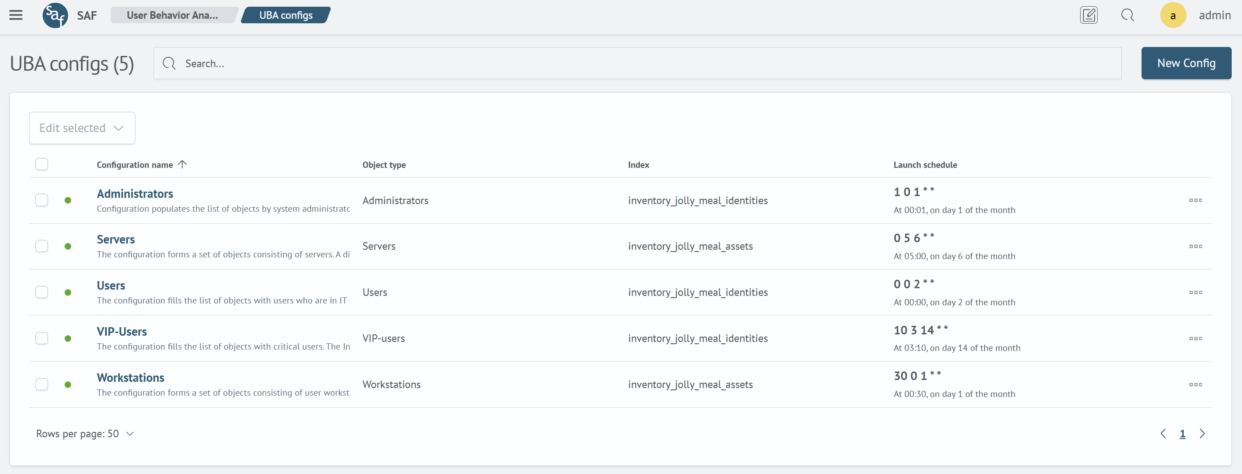Click the SAF logo
The height and width of the screenshot is (474, 1242).
[55, 15]
